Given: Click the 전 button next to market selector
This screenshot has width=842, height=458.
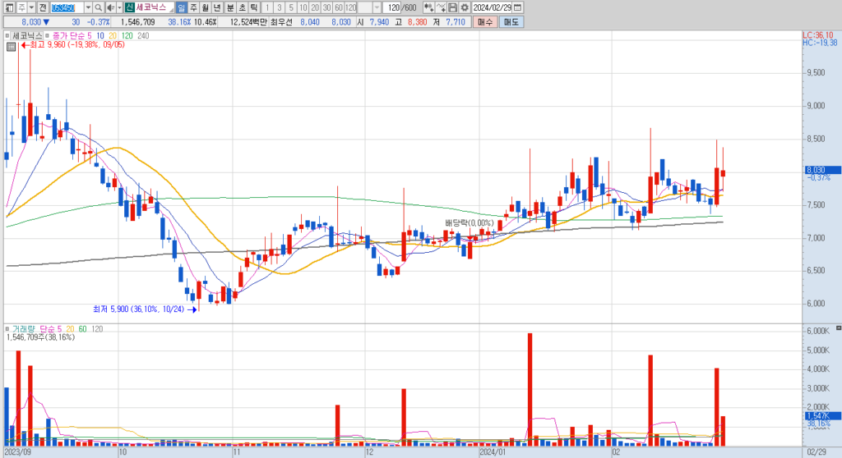Looking at the screenshot, I should [43, 7].
